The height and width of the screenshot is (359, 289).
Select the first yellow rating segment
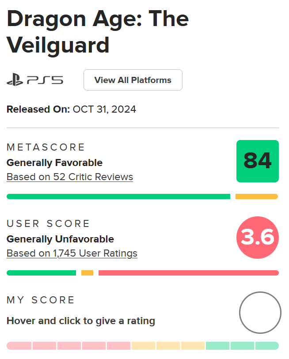(x=143, y=346)
